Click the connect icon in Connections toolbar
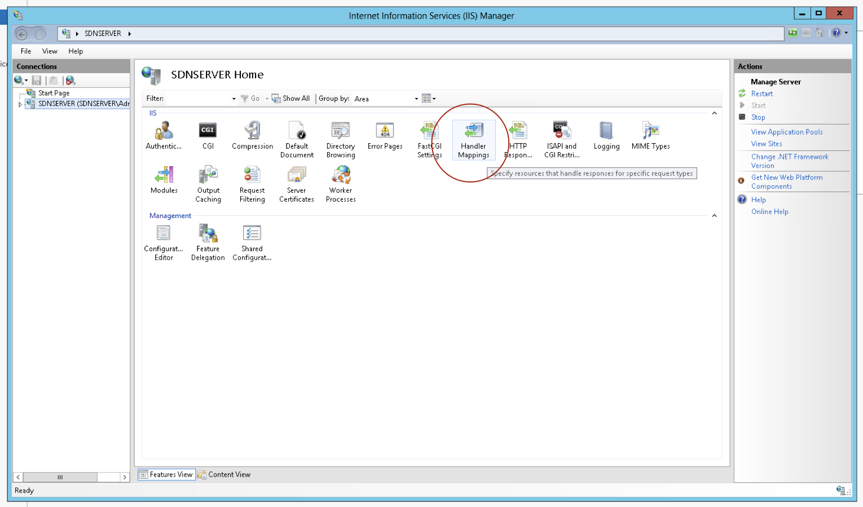The width and height of the screenshot is (863, 507). coord(19,81)
